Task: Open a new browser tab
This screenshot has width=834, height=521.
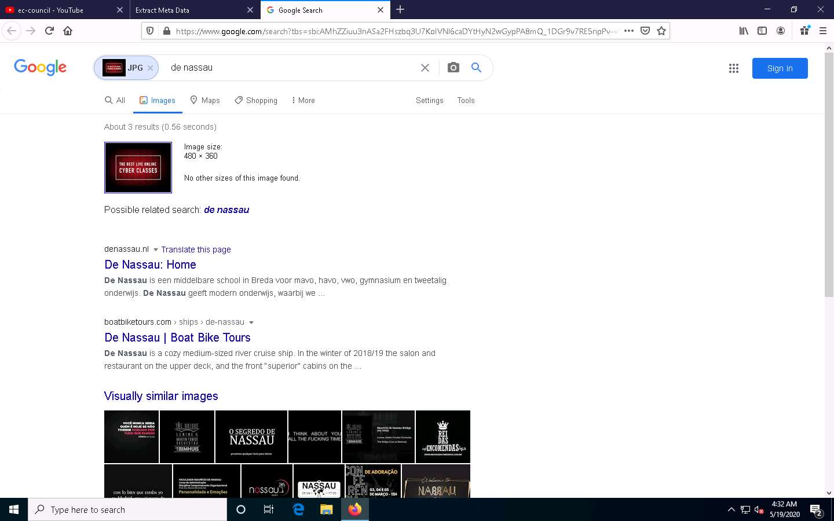Action: pyautogui.click(x=400, y=10)
